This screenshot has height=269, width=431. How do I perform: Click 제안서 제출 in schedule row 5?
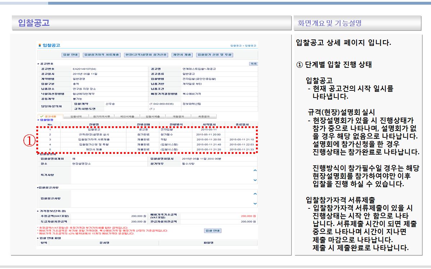click(94, 150)
